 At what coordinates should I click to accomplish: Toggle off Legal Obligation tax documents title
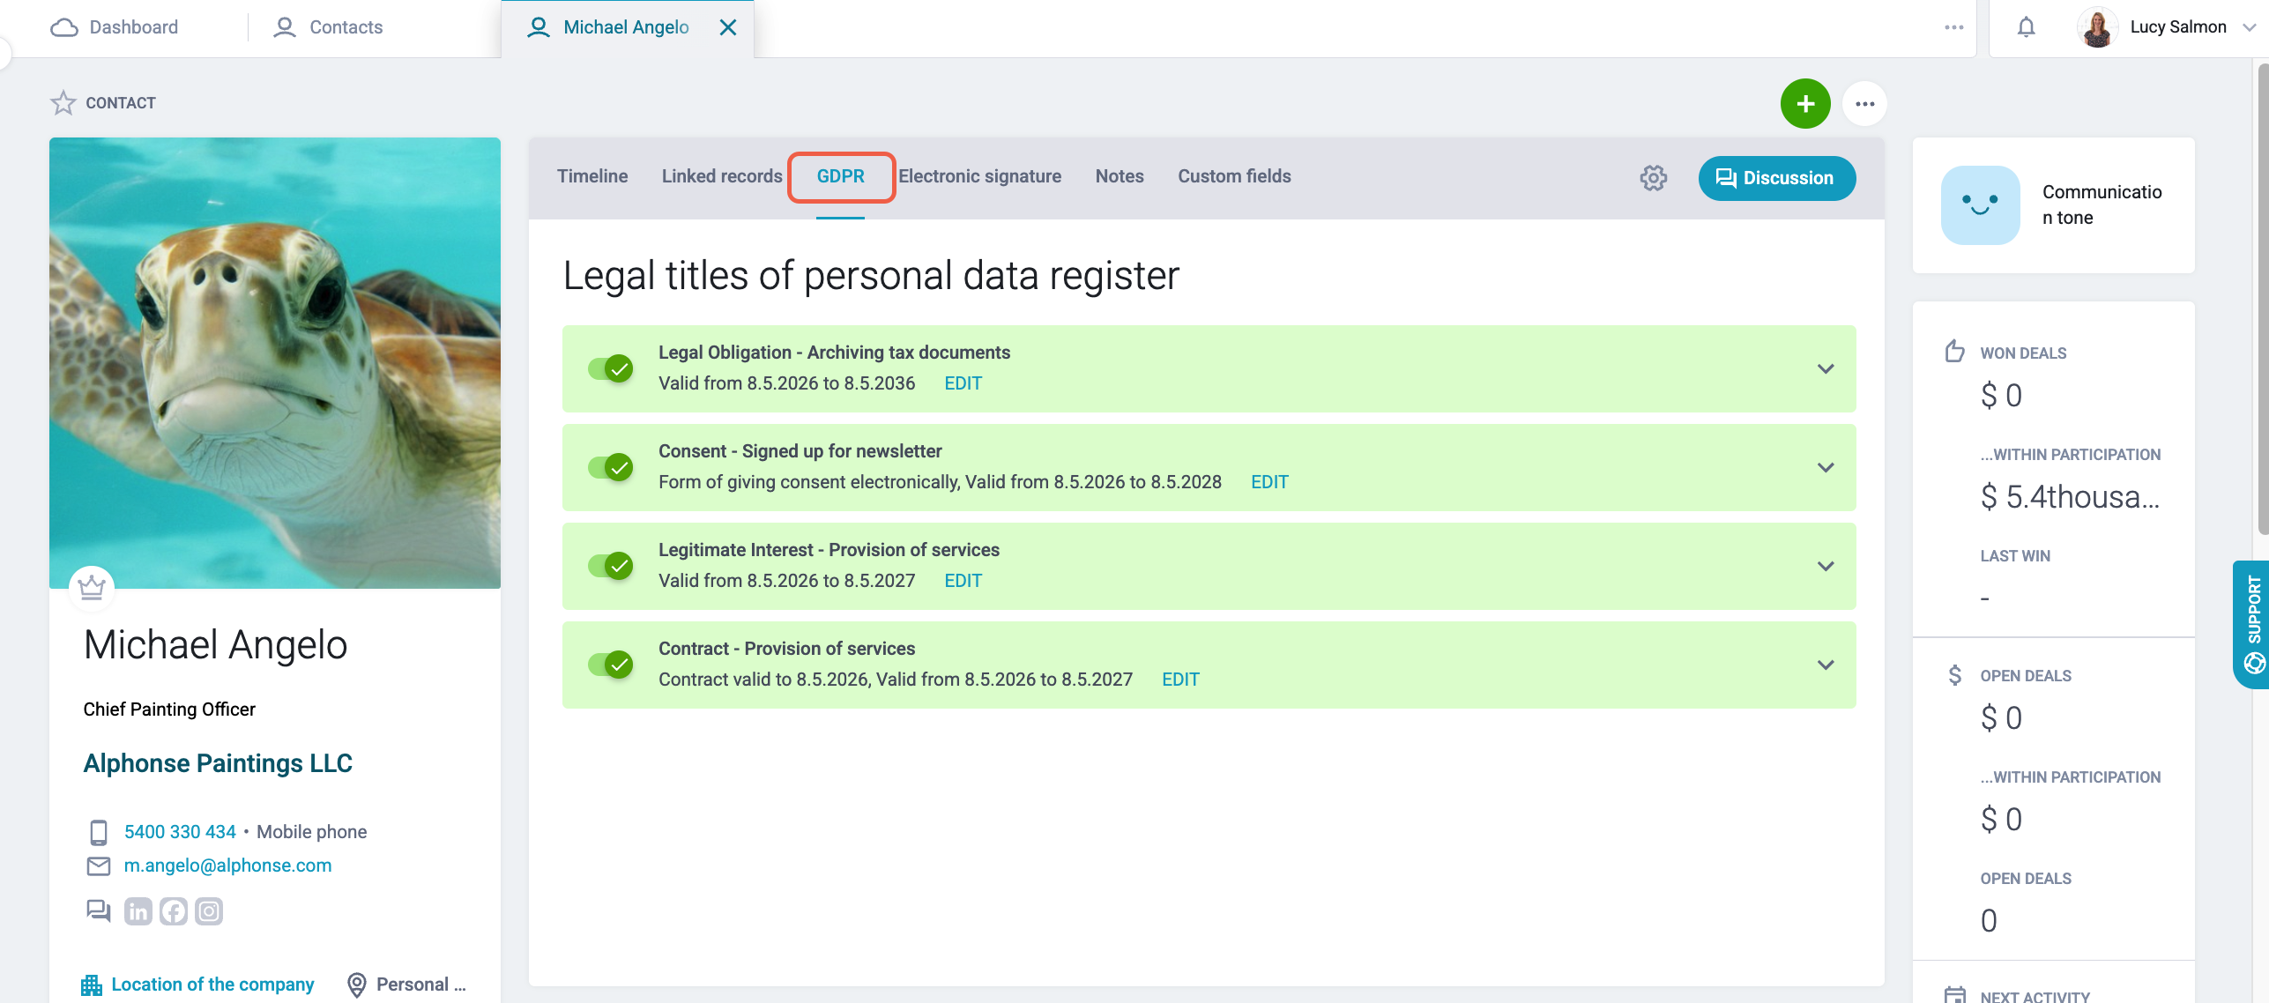click(611, 368)
